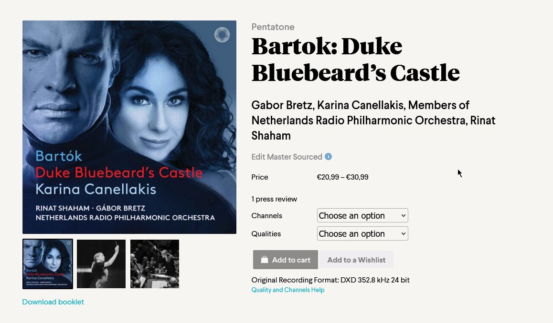Viewport: 553px width, 323px height.
Task: Select the orchestra performance thumbnail
Action: click(x=154, y=264)
